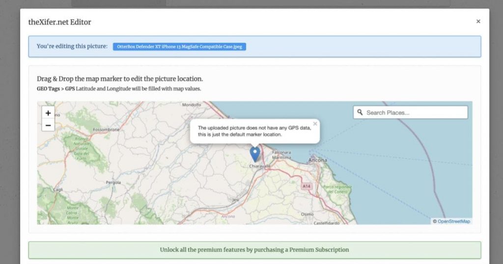This screenshot has height=264, width=503.
Task: Zoom in on the map
Action: (x=48, y=113)
